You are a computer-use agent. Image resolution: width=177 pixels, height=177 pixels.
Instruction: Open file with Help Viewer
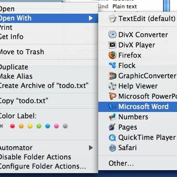[x=138, y=86]
